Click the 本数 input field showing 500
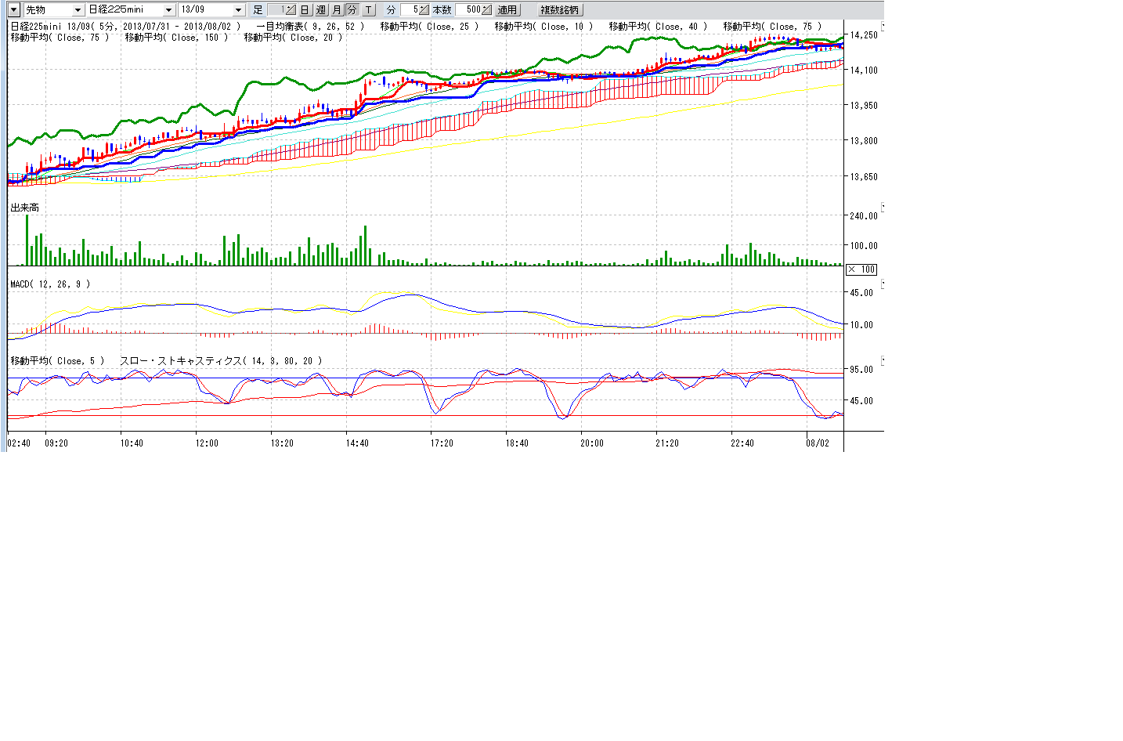Screen dimensions: 1123x741 coord(469,10)
